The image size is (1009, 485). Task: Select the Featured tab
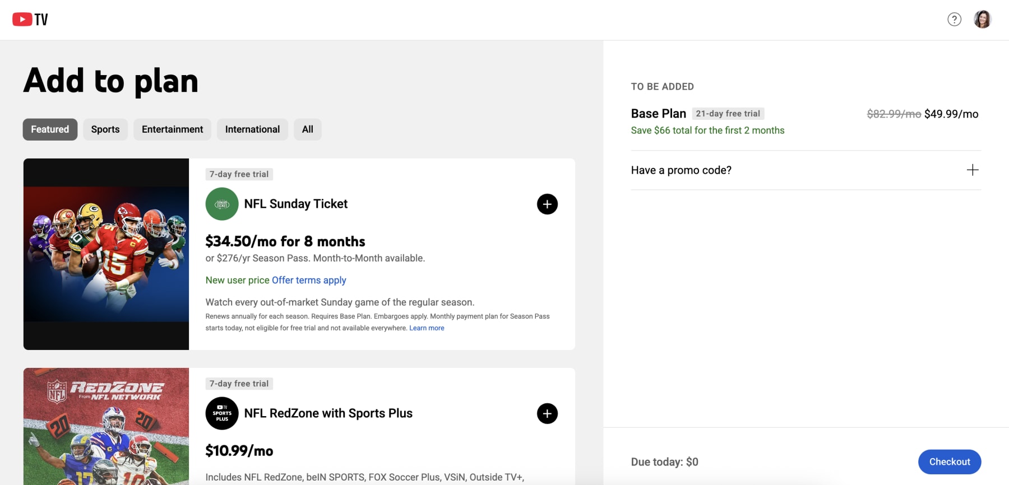50,129
